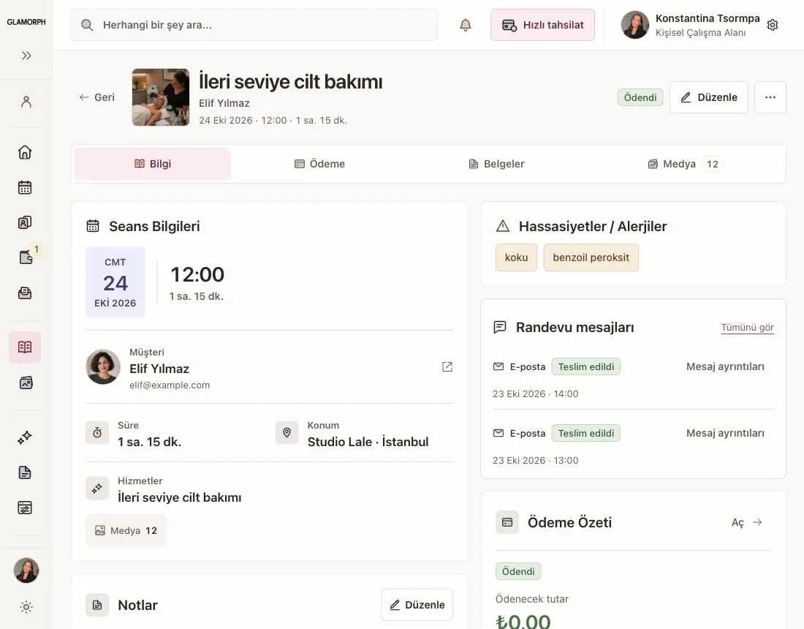Open the inbox icon in sidebar

25,293
